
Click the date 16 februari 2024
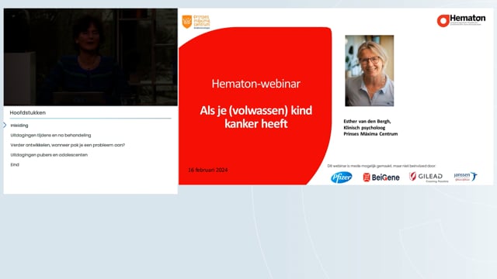[x=208, y=170]
